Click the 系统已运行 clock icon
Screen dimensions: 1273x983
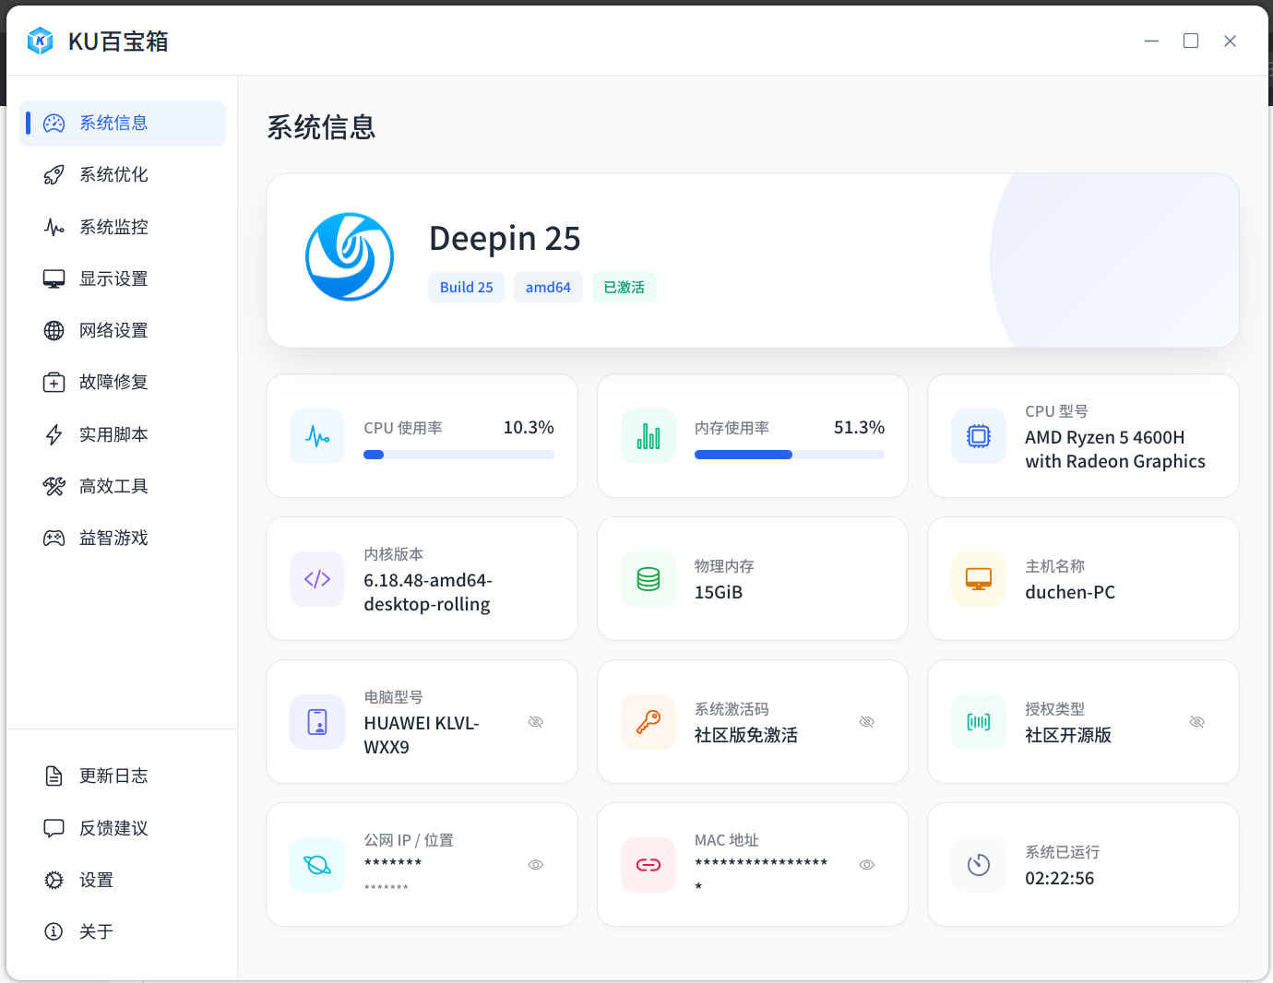click(979, 865)
